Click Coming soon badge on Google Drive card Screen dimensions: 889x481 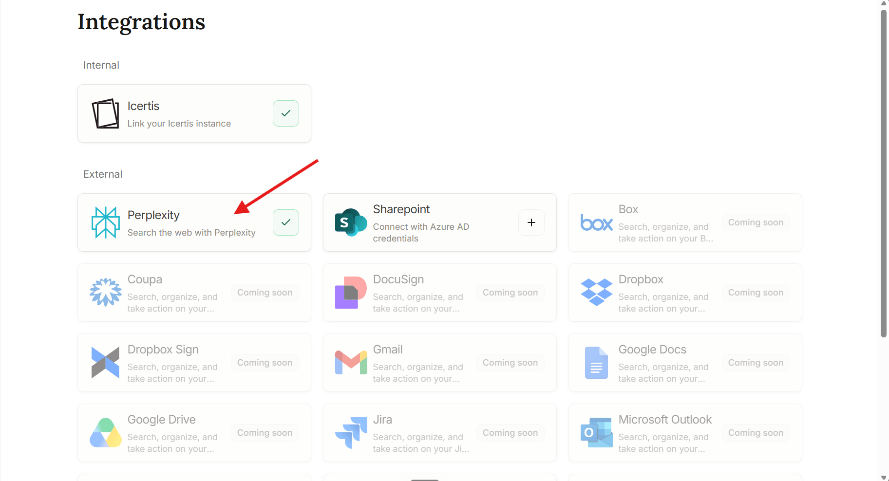pos(265,433)
